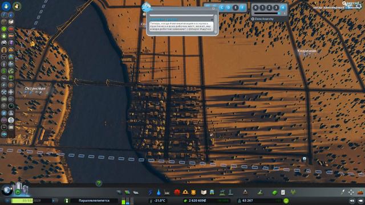This screenshot has height=205, width=365.
Task: Toggle the dark letter E button
Action: 236,7
